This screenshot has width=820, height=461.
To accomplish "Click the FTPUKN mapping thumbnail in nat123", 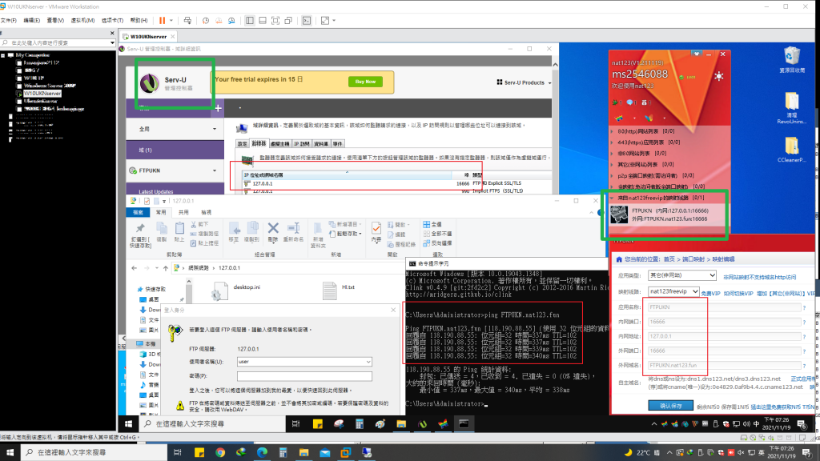I will coord(619,214).
